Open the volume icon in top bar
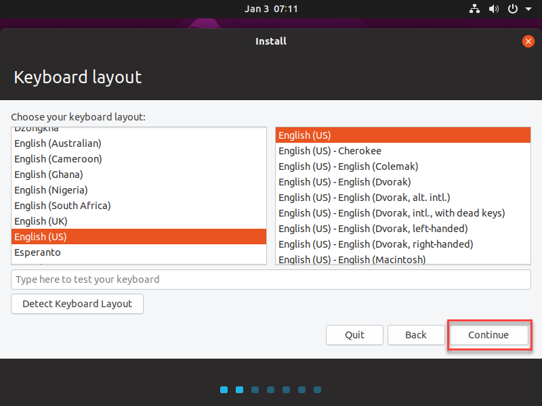The image size is (542, 406). coord(494,9)
